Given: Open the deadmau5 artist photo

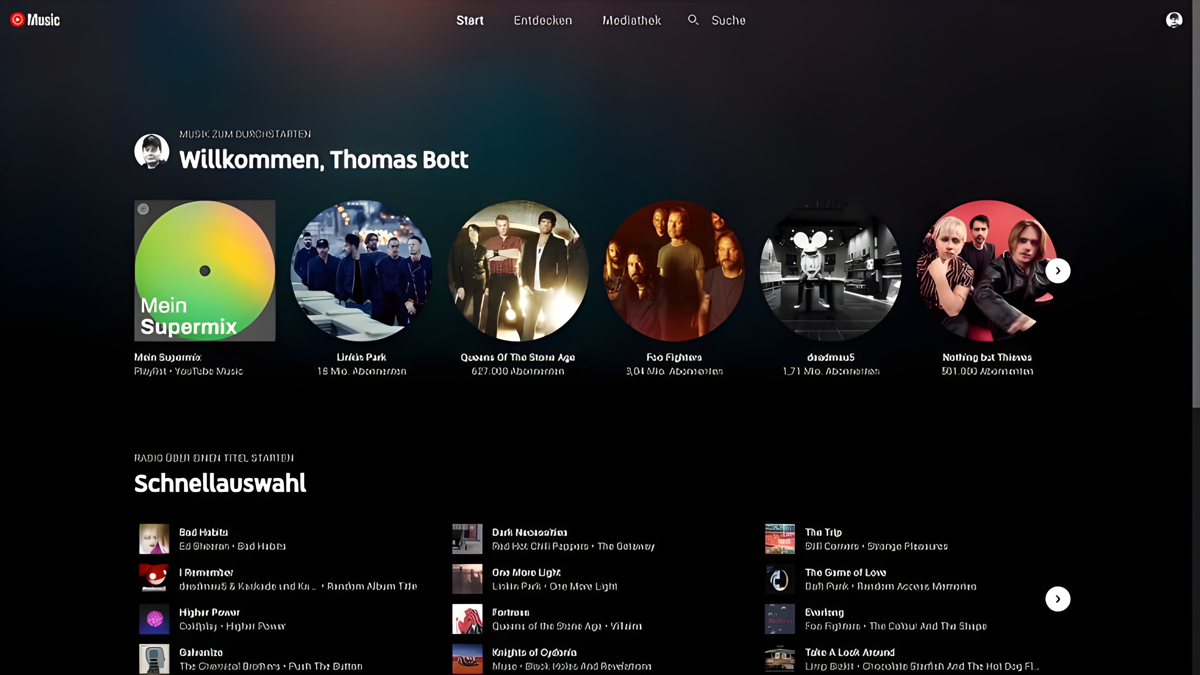Looking at the screenshot, I should click(830, 271).
